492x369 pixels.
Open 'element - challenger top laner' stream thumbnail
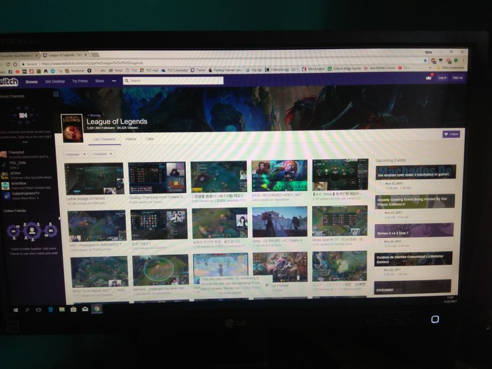[x=160, y=270]
